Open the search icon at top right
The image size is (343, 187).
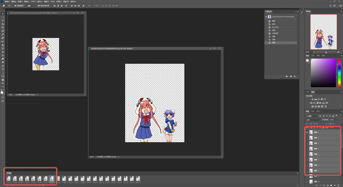[x=331, y=6]
